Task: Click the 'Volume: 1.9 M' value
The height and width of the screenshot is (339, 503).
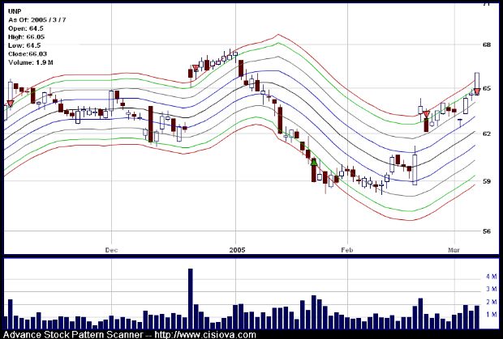Action: click(x=31, y=62)
